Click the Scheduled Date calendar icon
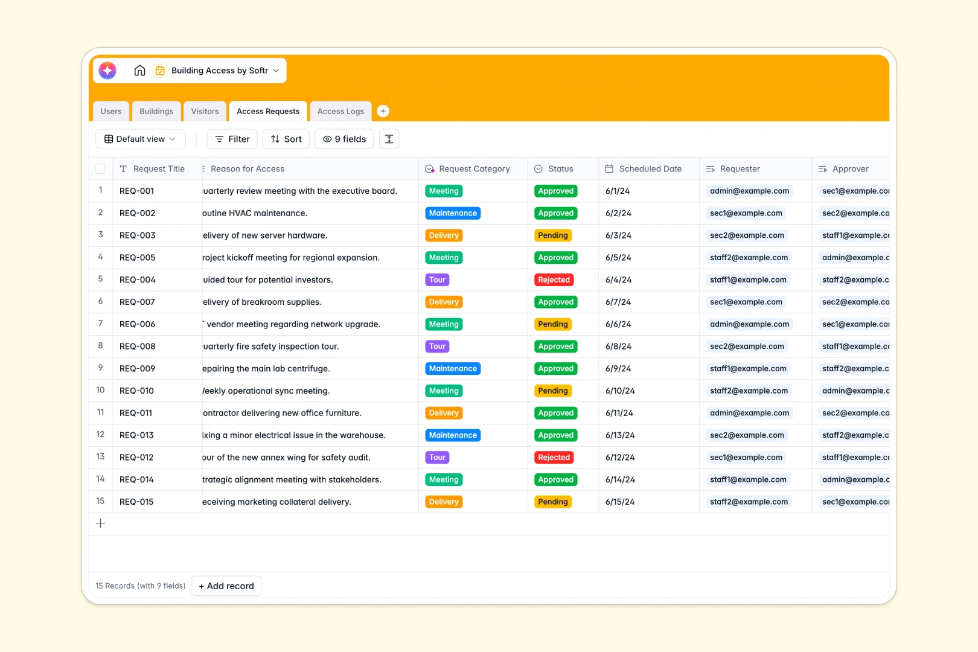Viewport: 978px width, 652px height. click(x=610, y=169)
